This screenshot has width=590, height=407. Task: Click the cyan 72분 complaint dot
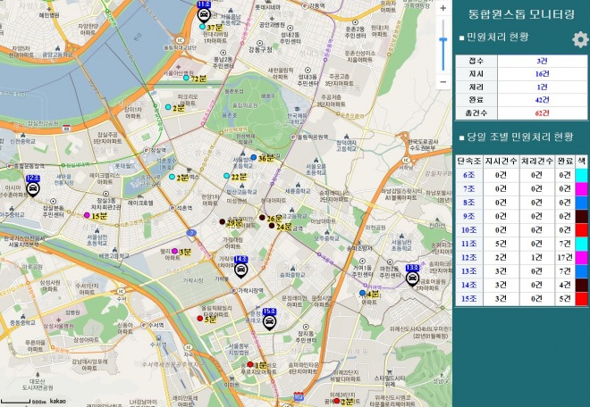coord(185,79)
